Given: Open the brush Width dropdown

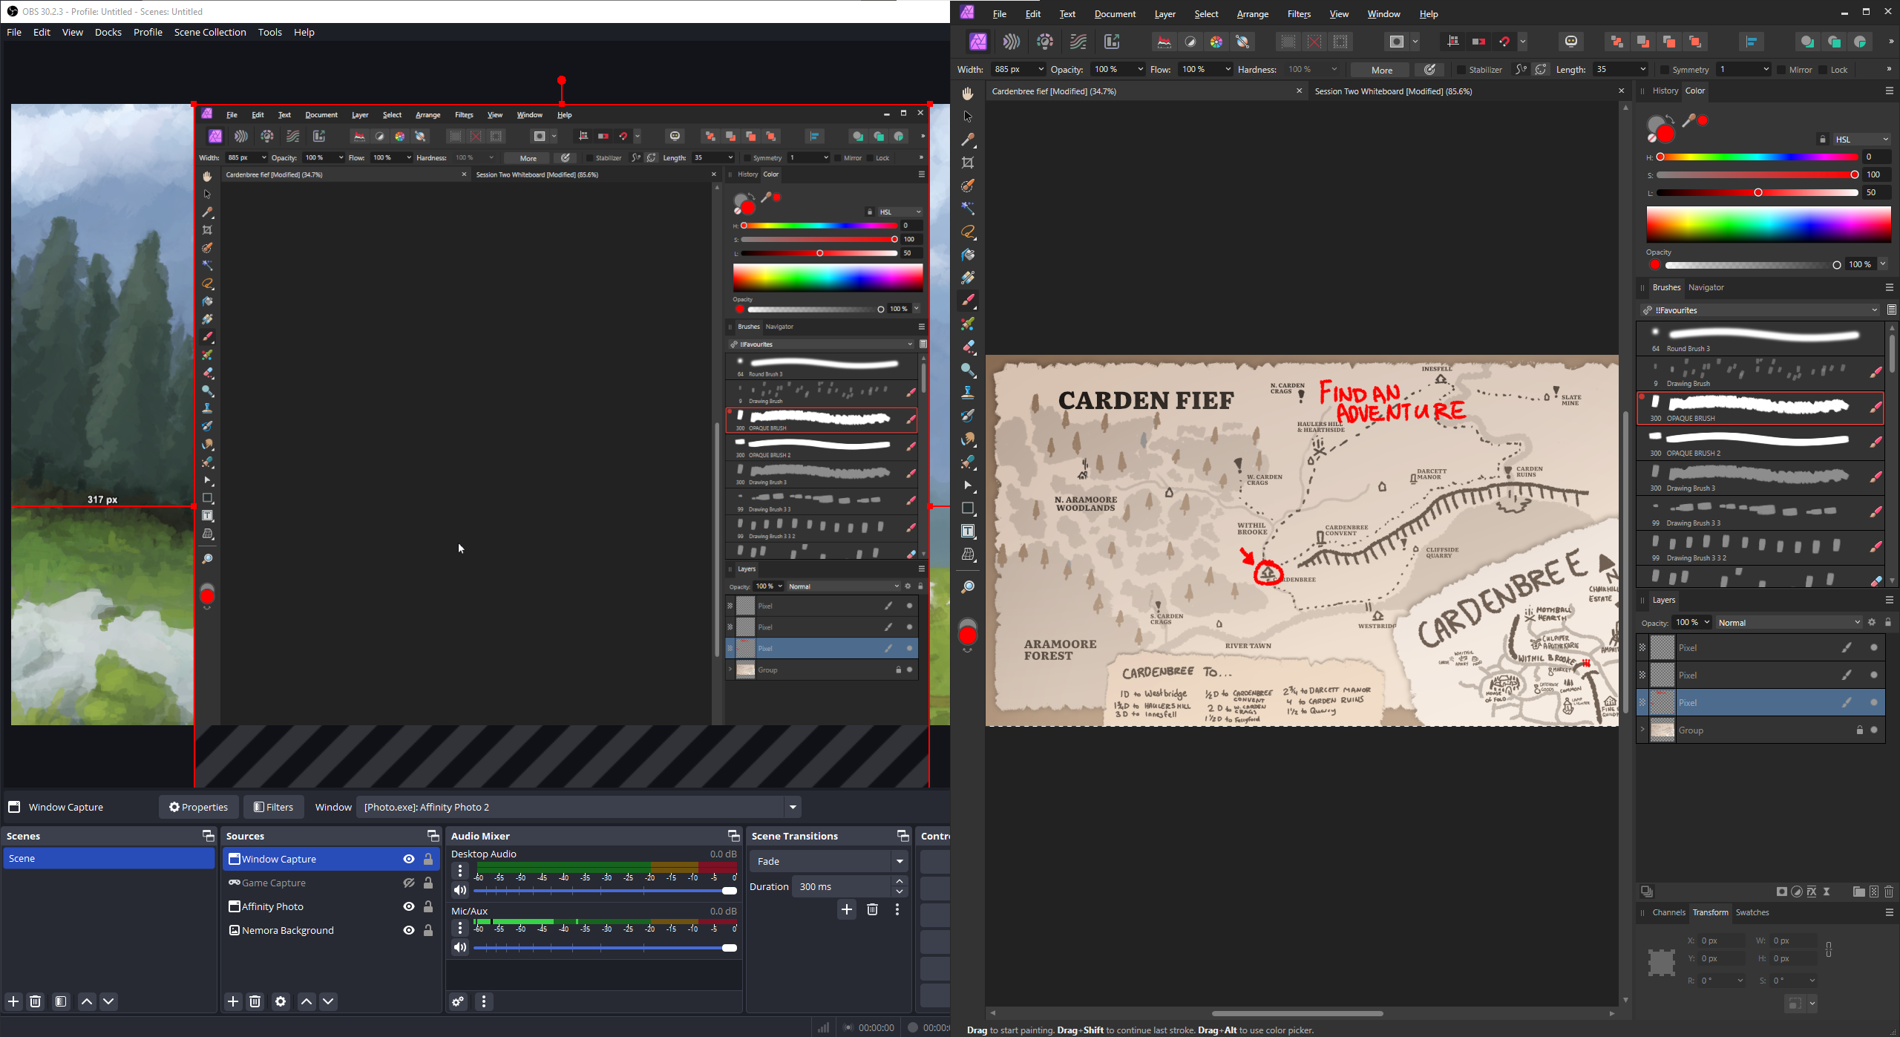Looking at the screenshot, I should (1041, 70).
